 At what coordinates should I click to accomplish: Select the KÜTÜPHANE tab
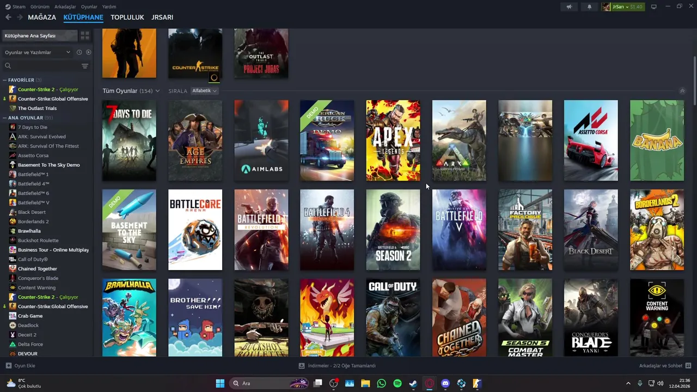click(x=83, y=17)
